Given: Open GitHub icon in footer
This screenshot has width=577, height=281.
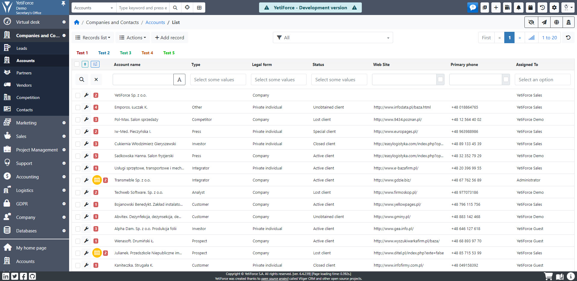Looking at the screenshot, I should click(32, 276).
